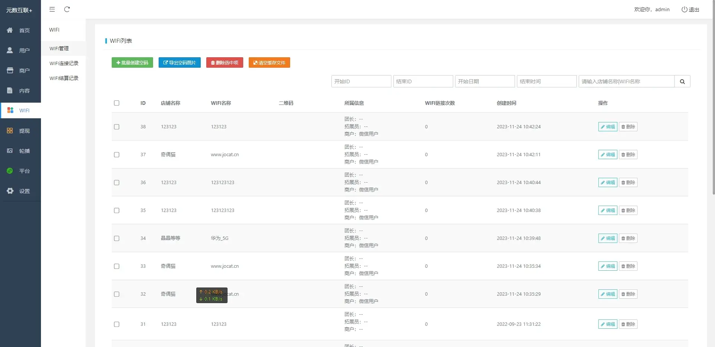The width and height of the screenshot is (715, 347).
Task: Open the 提现 withdrawal section in sidebar
Action: pyautogui.click(x=20, y=131)
